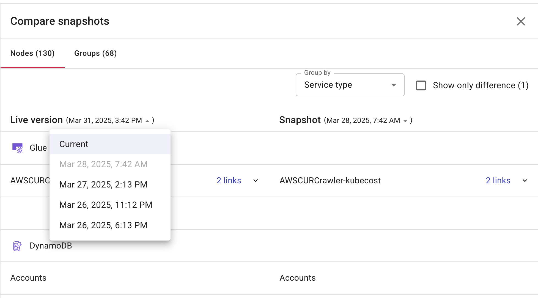The height and width of the screenshot is (298, 538).
Task: Collapse the Live version date dropdown arrow
Action: [x=147, y=121]
